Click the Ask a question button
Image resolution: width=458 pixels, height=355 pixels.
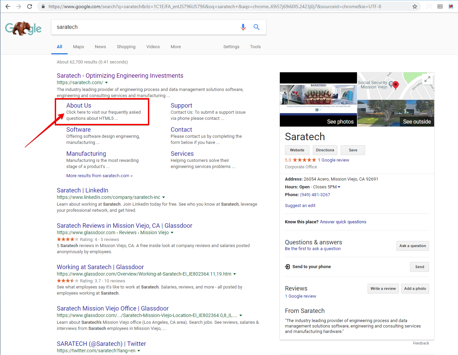(x=413, y=246)
